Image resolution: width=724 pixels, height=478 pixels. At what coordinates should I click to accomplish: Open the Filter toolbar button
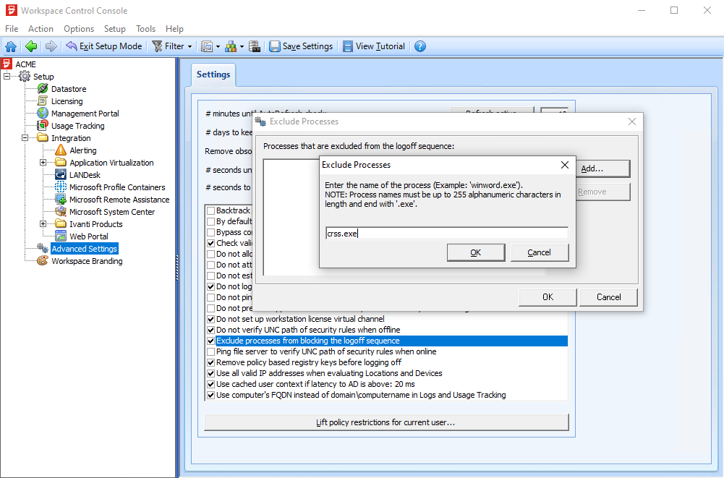click(172, 46)
